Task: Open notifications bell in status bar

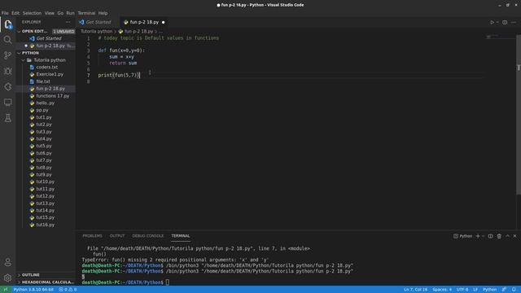Action: point(514,290)
